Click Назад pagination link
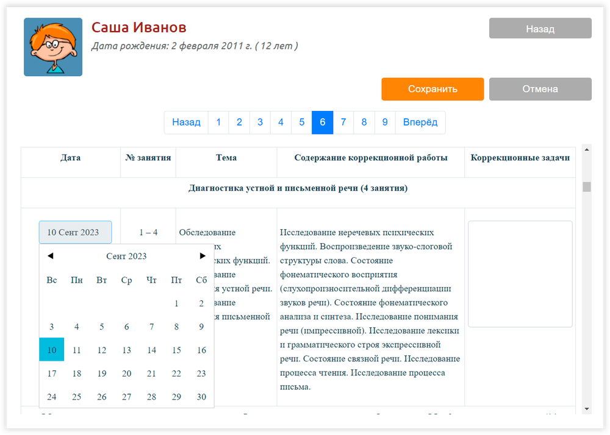Image resolution: width=610 pixels, height=435 pixels. (x=186, y=122)
